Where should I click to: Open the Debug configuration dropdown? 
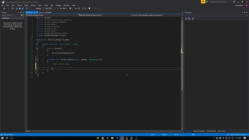[x=40, y=9]
